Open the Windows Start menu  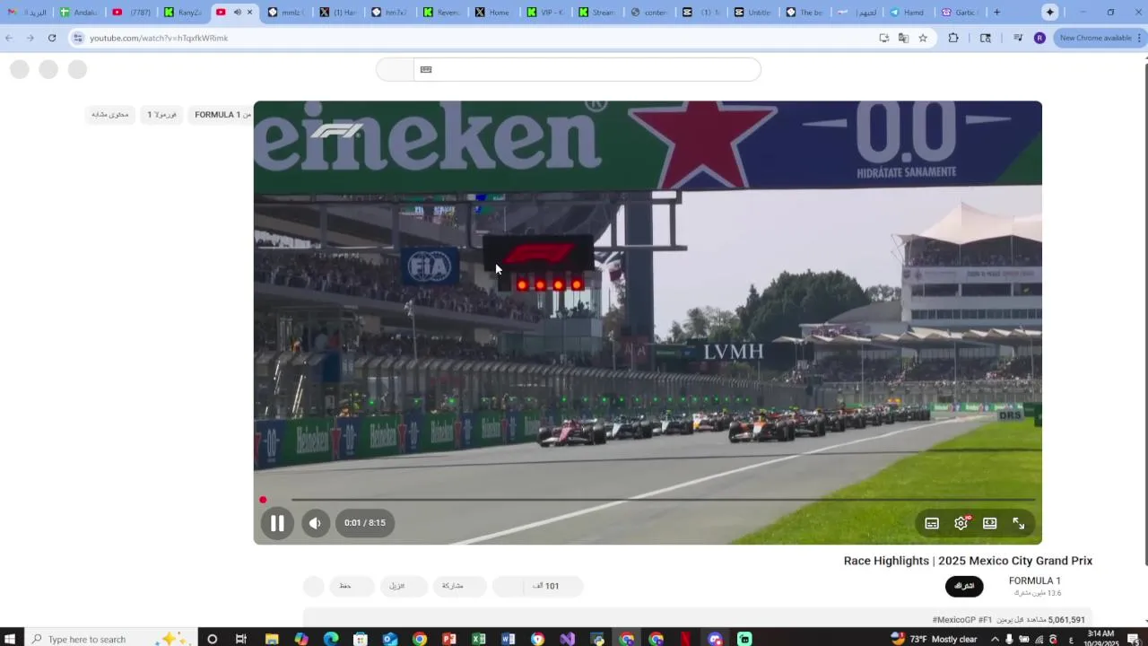[12, 639]
